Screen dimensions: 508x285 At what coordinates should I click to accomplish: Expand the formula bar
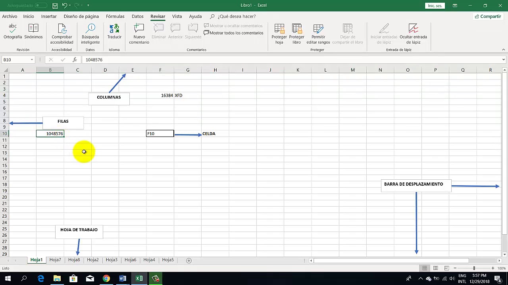tap(503, 60)
